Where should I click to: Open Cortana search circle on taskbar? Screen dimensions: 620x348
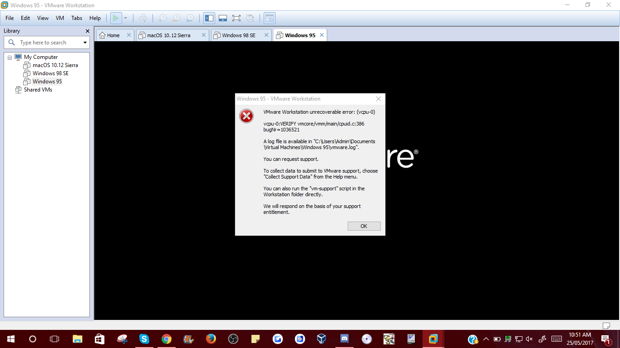tap(33, 339)
